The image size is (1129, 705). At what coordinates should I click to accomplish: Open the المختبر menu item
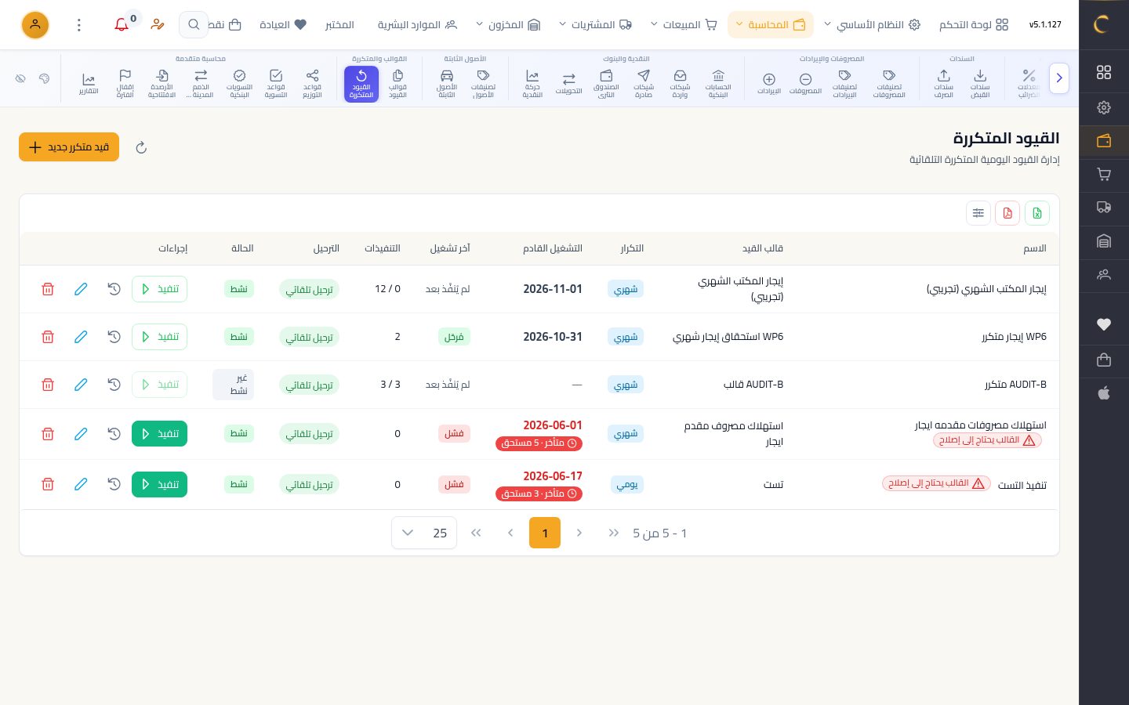(339, 25)
